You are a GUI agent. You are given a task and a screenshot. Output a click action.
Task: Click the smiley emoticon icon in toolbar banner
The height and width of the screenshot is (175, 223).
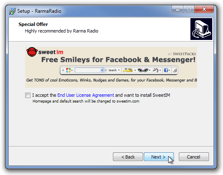coord(128,70)
